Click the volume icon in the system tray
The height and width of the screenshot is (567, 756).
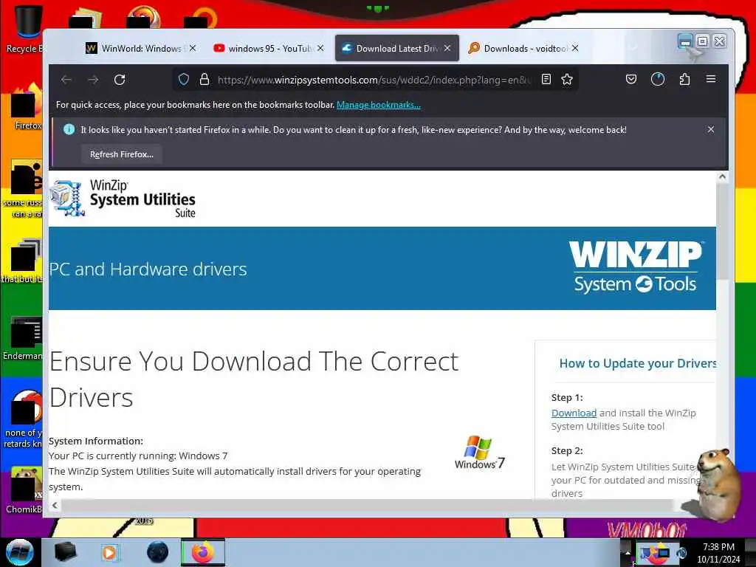click(x=682, y=552)
